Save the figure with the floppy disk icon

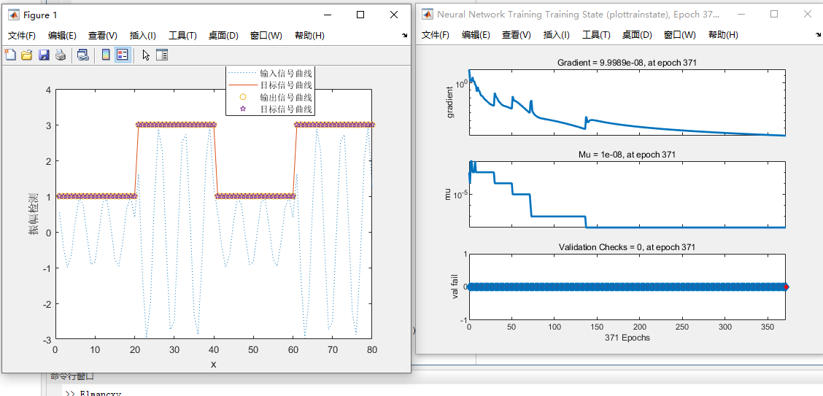pos(44,55)
